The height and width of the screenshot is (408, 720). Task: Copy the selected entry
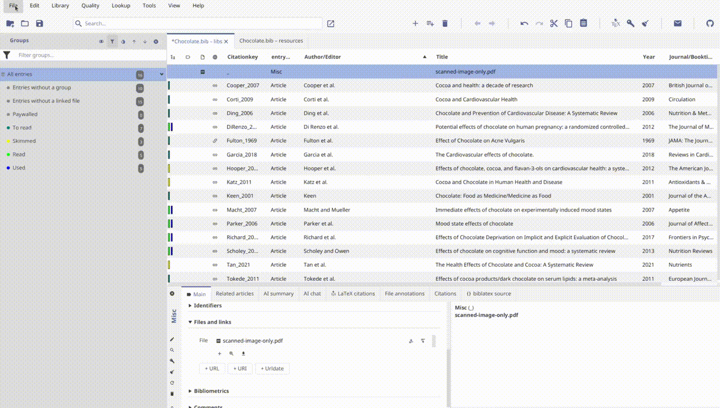(x=569, y=24)
